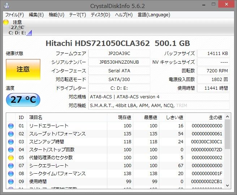Click the 最悪値 column header
The width and height of the screenshot is (237, 195).
146,118
